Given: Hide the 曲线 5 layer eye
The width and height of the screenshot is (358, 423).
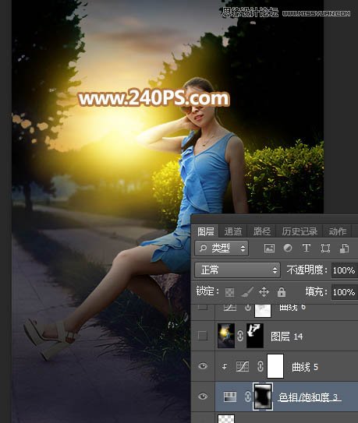Looking at the screenshot, I should click(x=203, y=366).
